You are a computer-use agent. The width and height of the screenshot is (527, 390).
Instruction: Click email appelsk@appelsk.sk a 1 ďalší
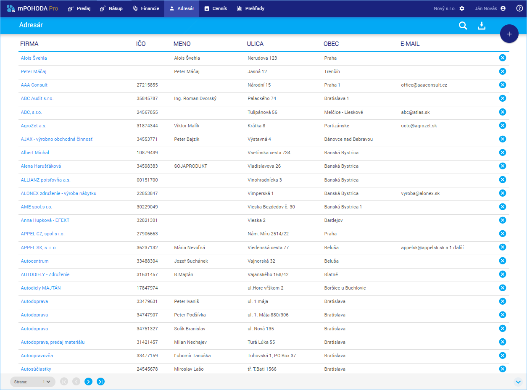(432, 248)
